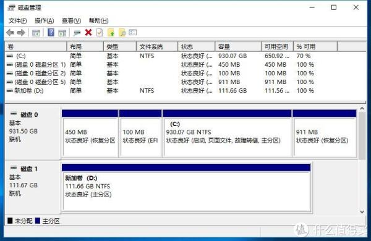
Task: Click the scrollbar down arrow in disk pane
Action: tap(362, 212)
